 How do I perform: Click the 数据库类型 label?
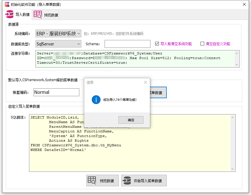21,44
